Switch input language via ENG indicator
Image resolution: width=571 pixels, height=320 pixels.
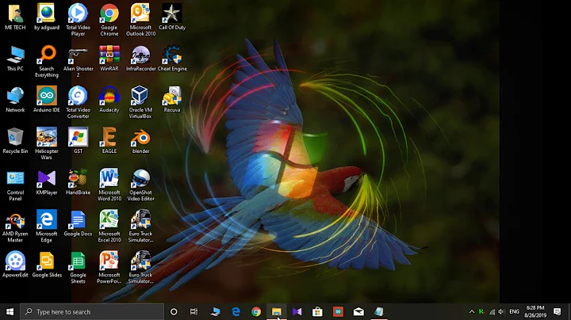(x=514, y=311)
